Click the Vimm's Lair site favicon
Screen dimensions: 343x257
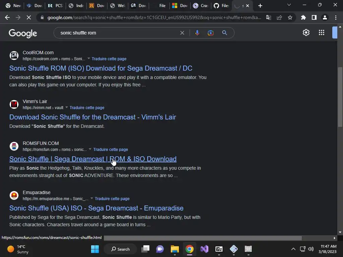click(14, 104)
